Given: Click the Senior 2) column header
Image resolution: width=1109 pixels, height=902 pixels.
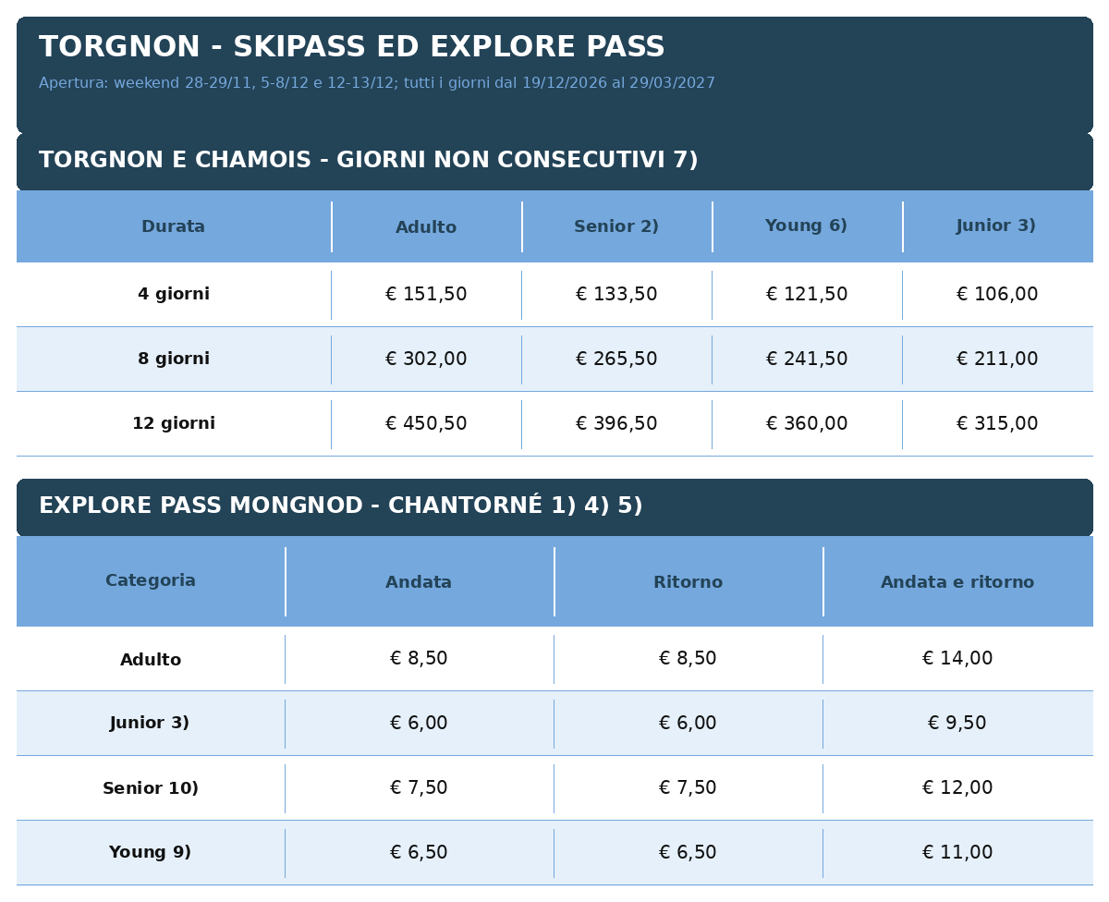Looking at the screenshot, I should click(x=616, y=226).
